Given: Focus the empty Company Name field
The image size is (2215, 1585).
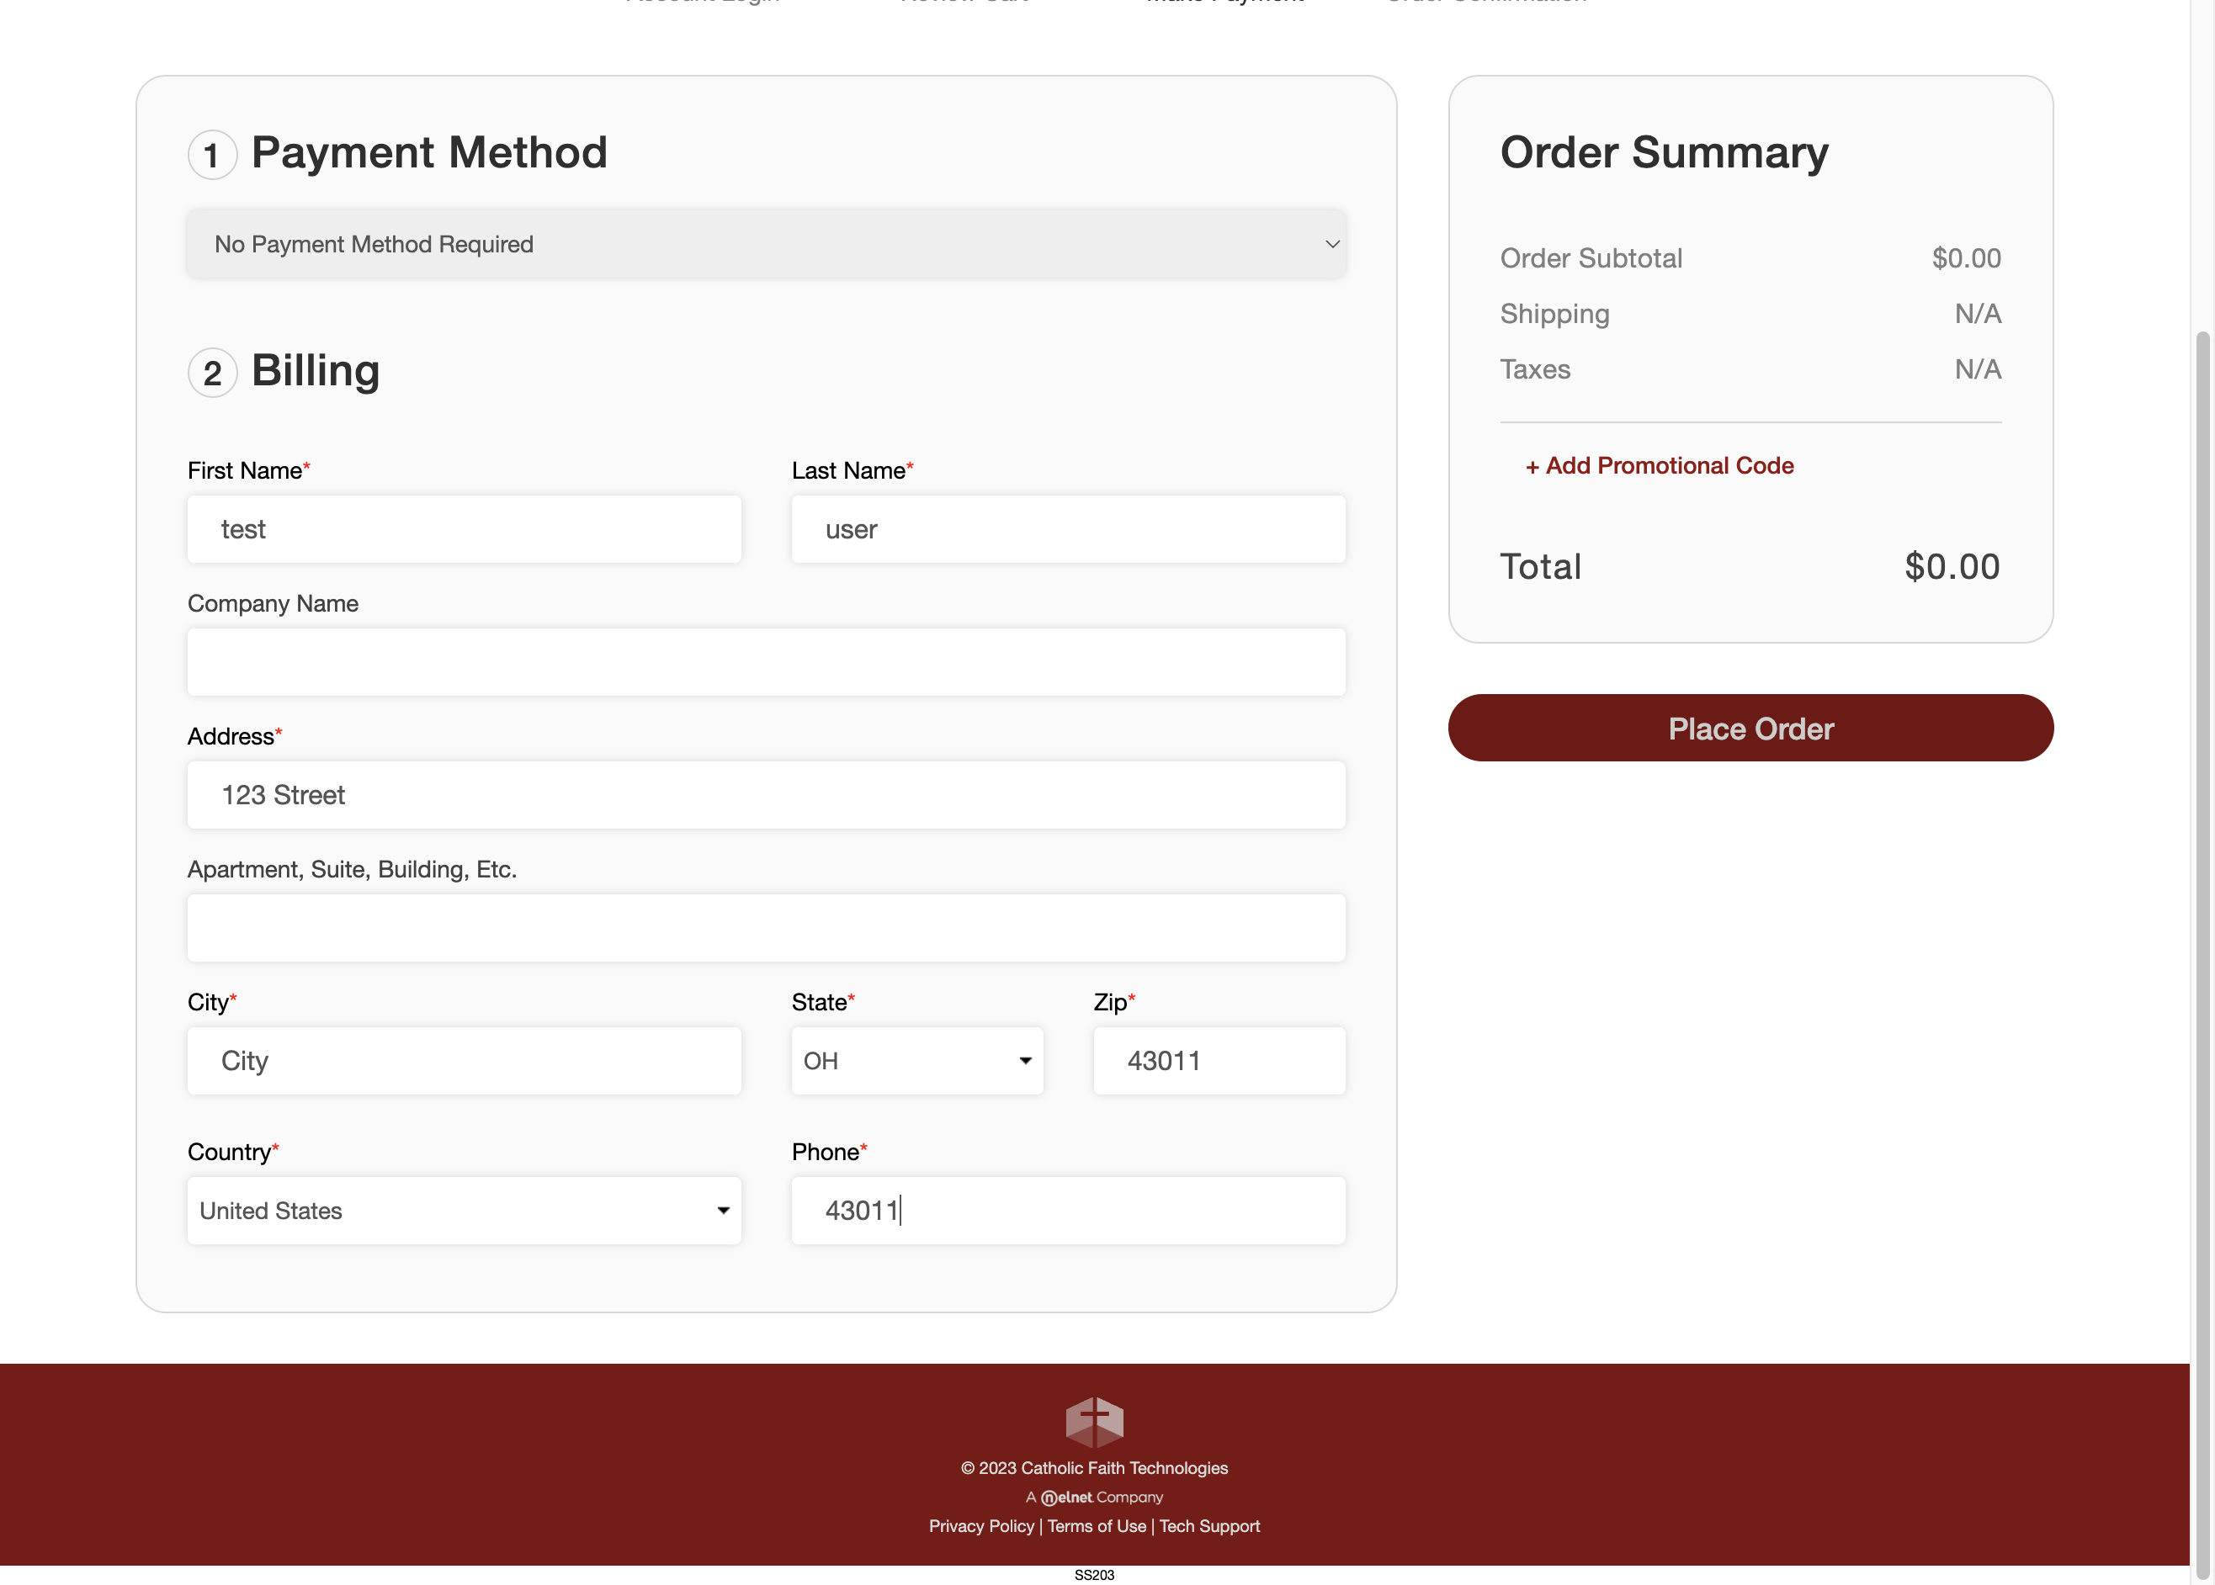Looking at the screenshot, I should click(767, 662).
